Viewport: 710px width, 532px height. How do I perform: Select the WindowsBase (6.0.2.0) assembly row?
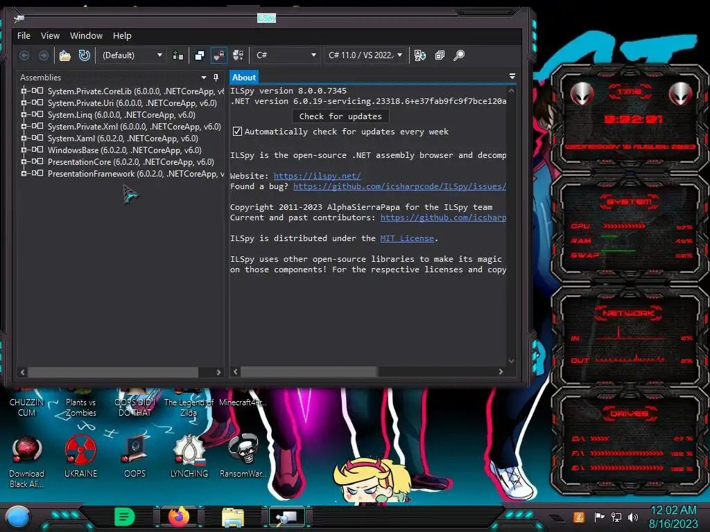(125, 150)
